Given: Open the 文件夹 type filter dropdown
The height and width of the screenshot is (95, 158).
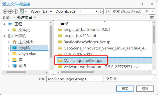Looking at the screenshot, I should click(x=153, y=79).
